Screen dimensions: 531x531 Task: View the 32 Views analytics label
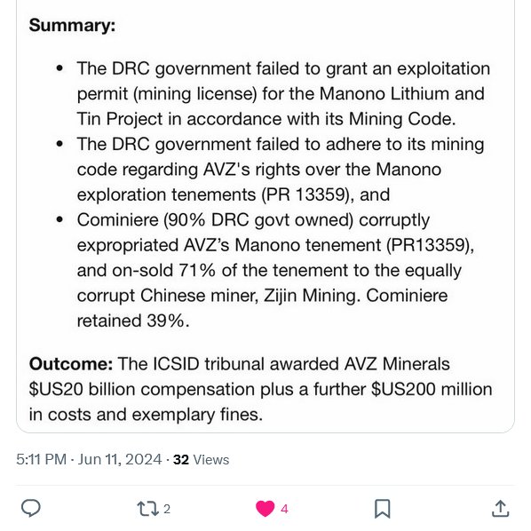202,460
